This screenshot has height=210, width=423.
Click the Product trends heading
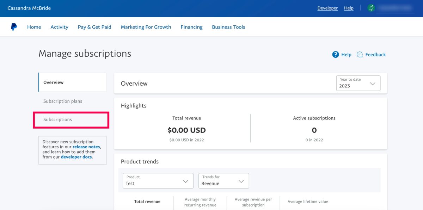point(140,161)
